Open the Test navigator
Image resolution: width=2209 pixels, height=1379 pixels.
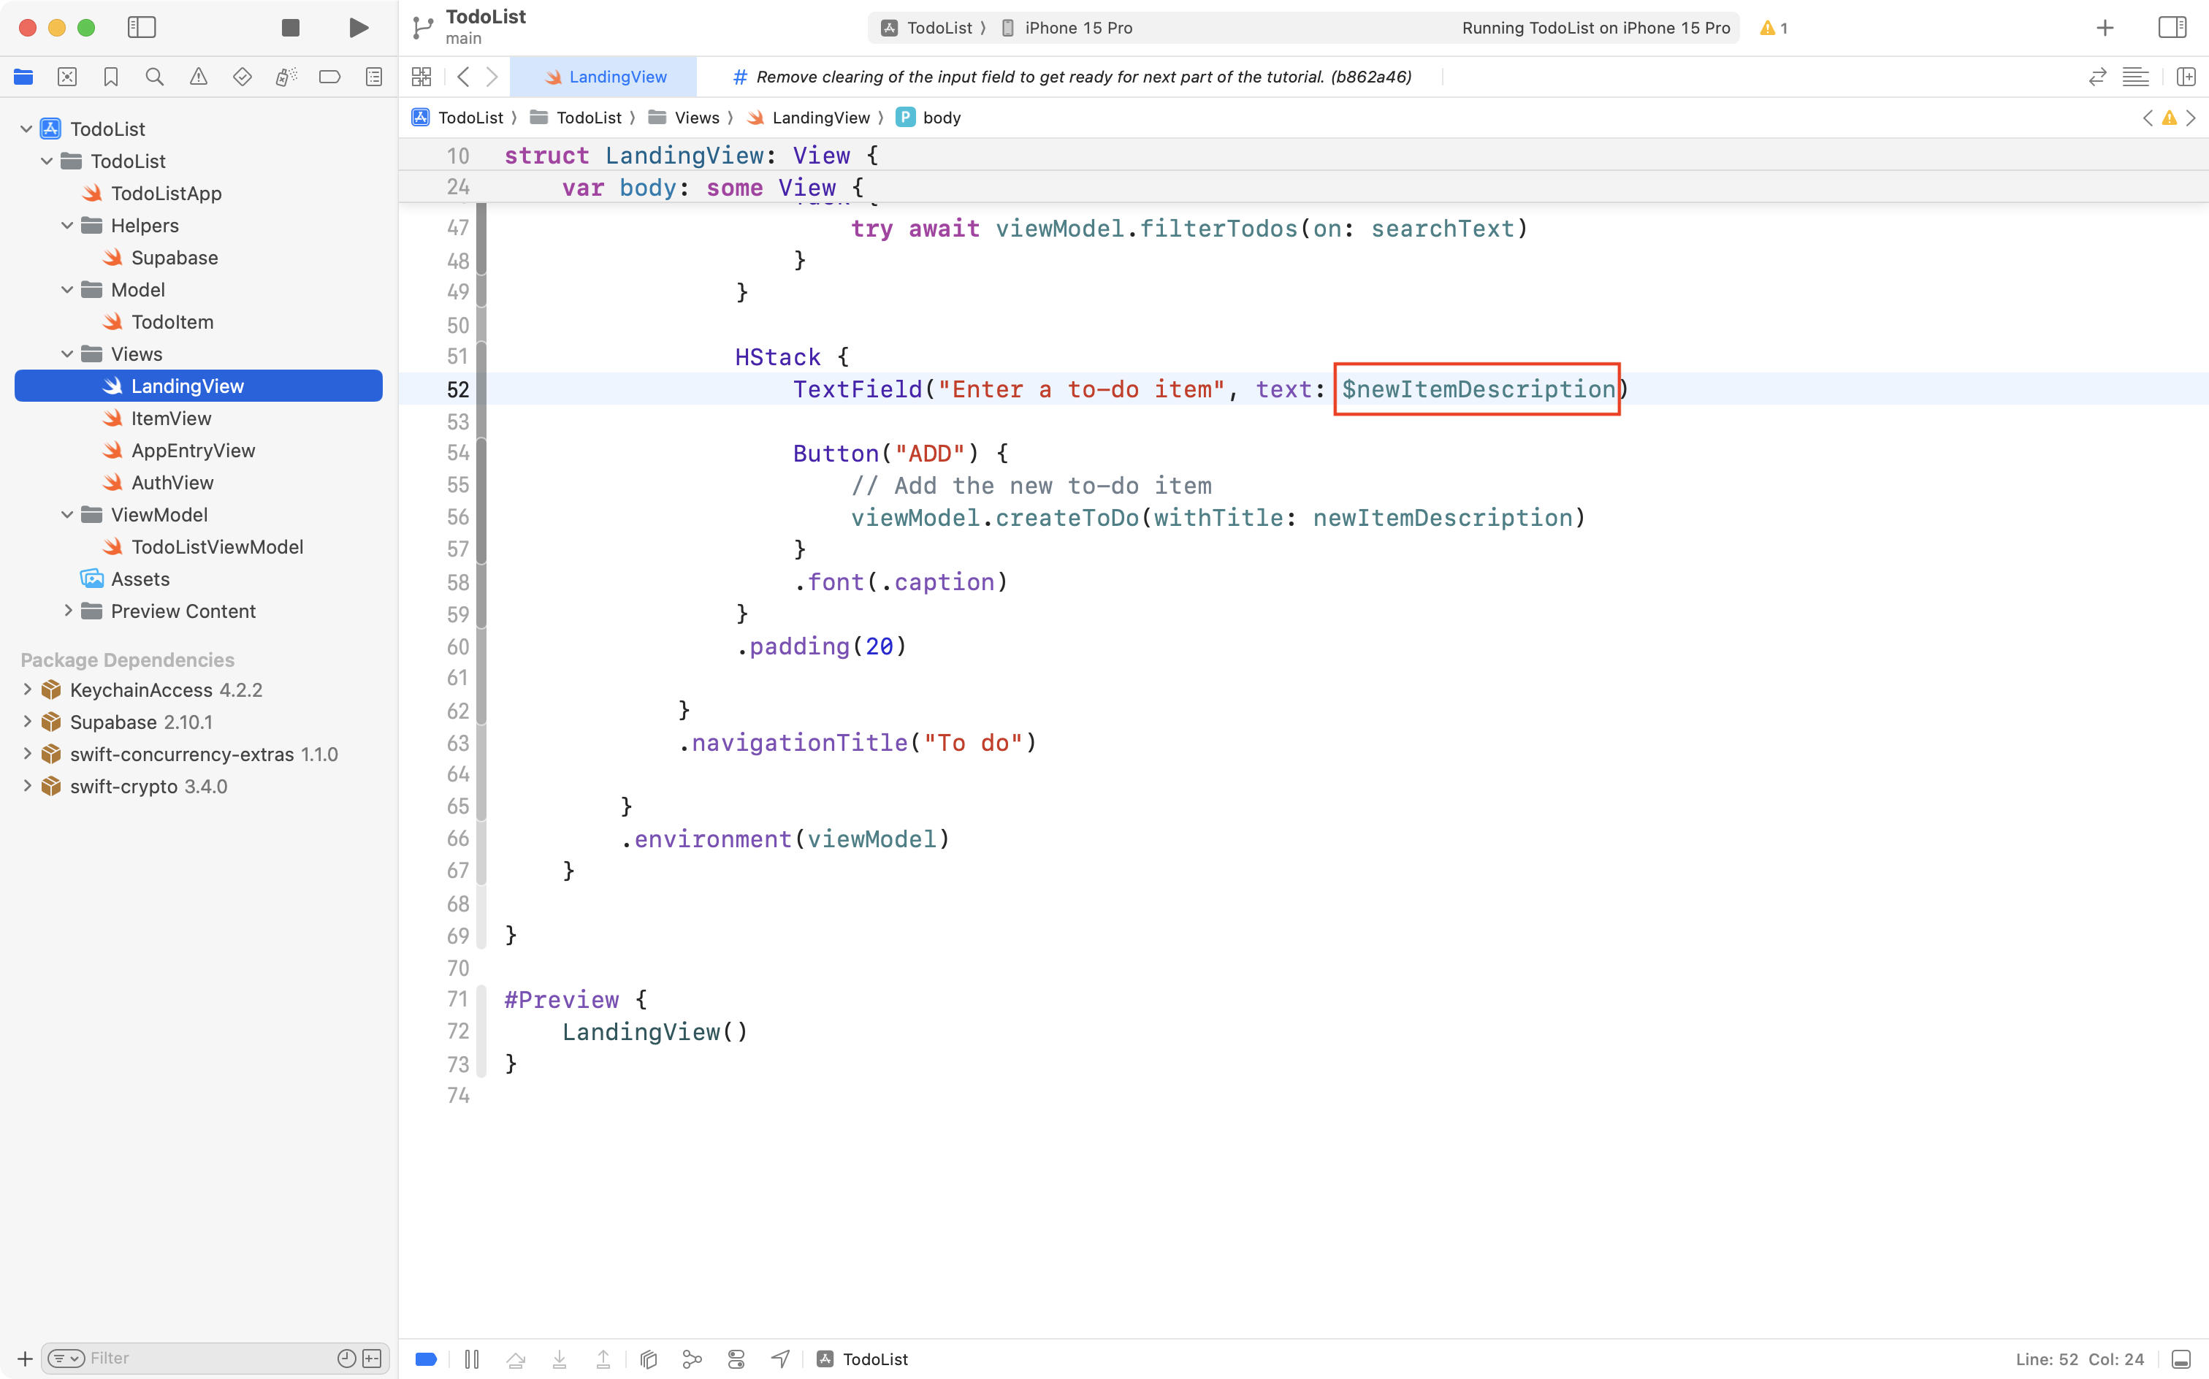click(242, 77)
